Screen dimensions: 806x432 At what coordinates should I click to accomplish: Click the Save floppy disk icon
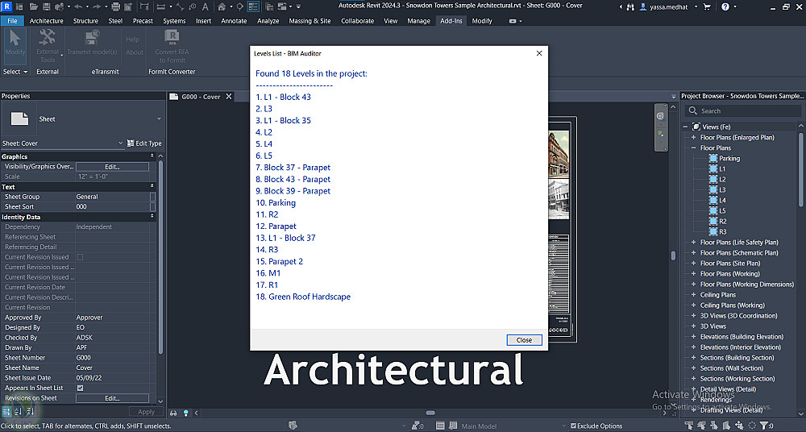(46, 6)
